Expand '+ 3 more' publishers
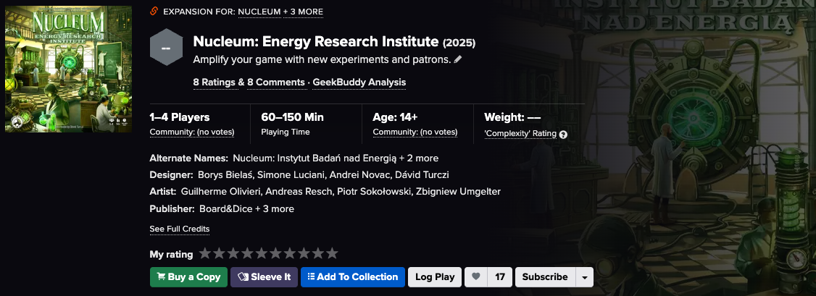 tap(275, 208)
